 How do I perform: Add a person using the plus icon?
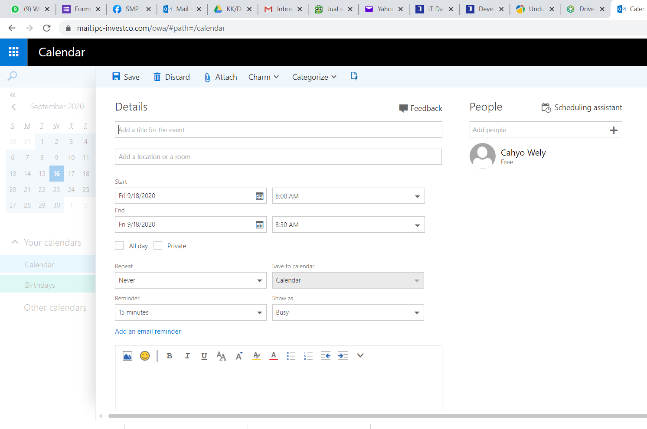pos(614,130)
